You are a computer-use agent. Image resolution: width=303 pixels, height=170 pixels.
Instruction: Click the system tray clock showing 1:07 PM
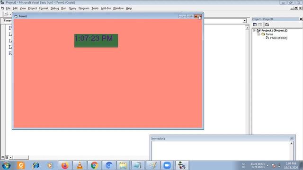click(x=291, y=165)
